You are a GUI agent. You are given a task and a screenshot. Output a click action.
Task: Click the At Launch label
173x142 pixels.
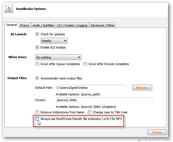pyautogui.click(x=19, y=34)
